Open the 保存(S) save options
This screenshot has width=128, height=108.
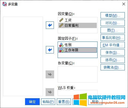pyautogui.click(x=113, y=52)
